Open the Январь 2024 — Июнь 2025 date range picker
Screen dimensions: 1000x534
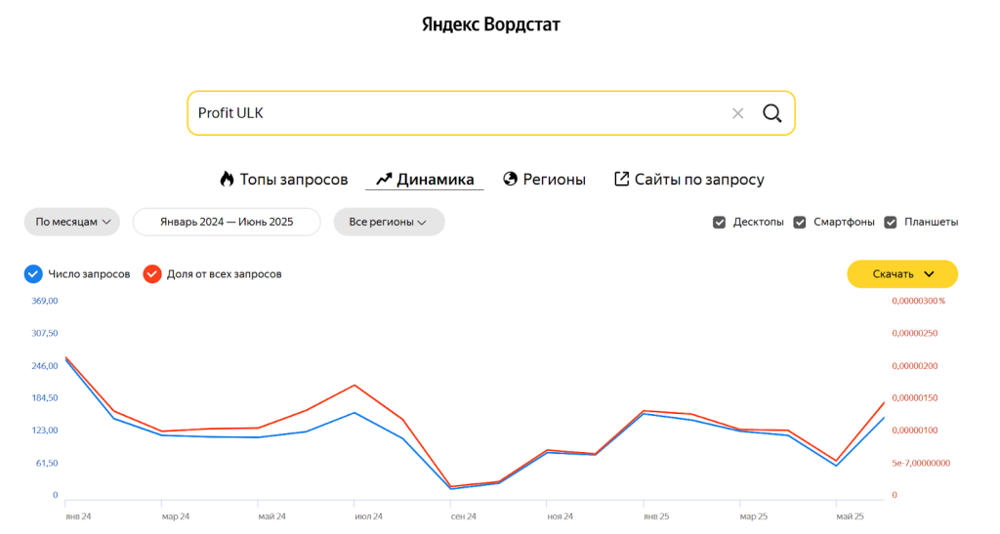point(227,223)
